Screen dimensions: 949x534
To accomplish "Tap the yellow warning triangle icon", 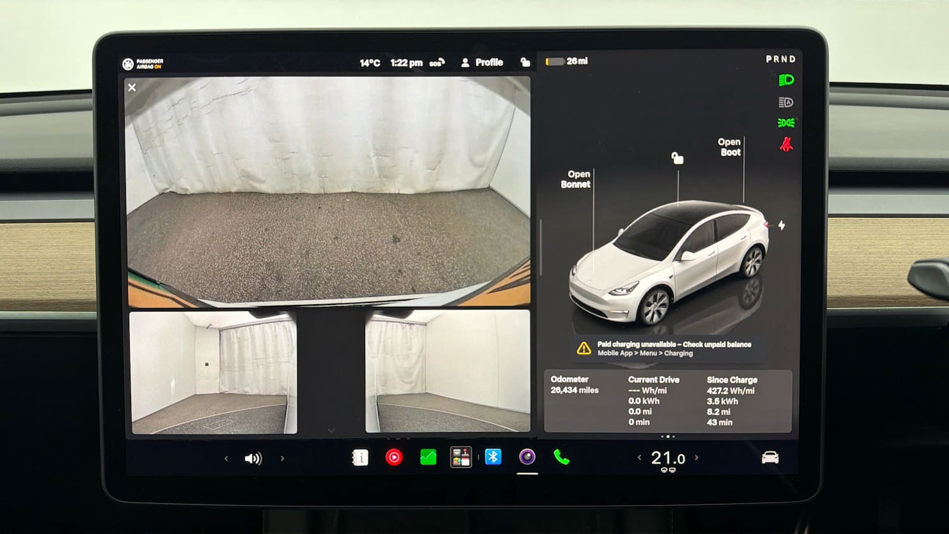I will [x=584, y=349].
